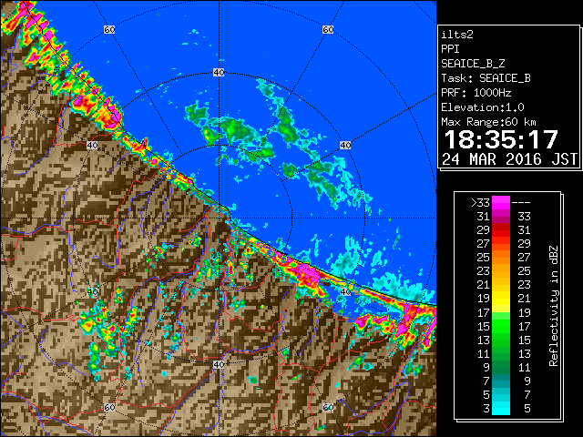Click the product name "SEAICE_B_Z"
Image resolution: width=583 pixels, height=437 pixels.
coord(473,64)
